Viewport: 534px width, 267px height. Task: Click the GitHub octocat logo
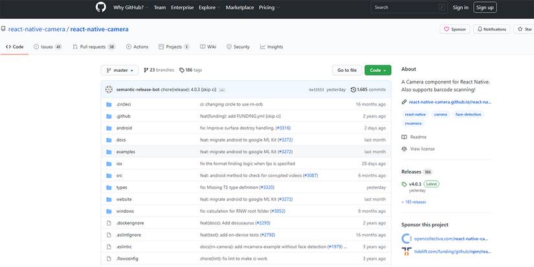(101, 7)
